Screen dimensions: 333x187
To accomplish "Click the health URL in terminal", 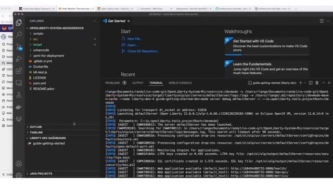I will point(259,168).
